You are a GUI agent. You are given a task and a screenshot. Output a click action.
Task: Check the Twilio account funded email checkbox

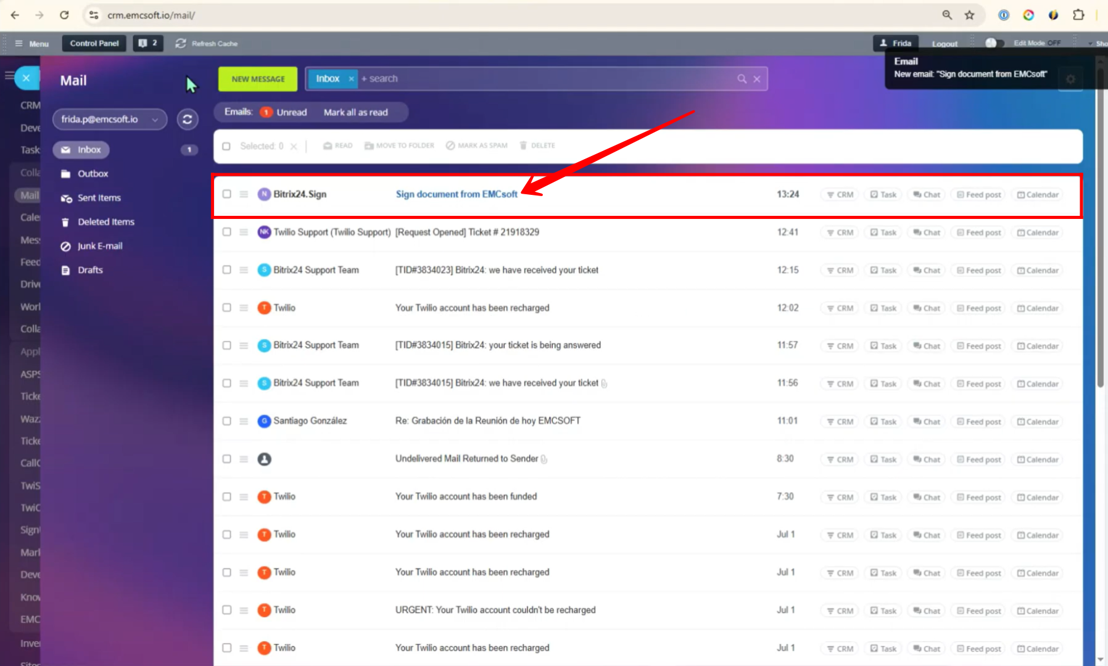[x=226, y=496]
